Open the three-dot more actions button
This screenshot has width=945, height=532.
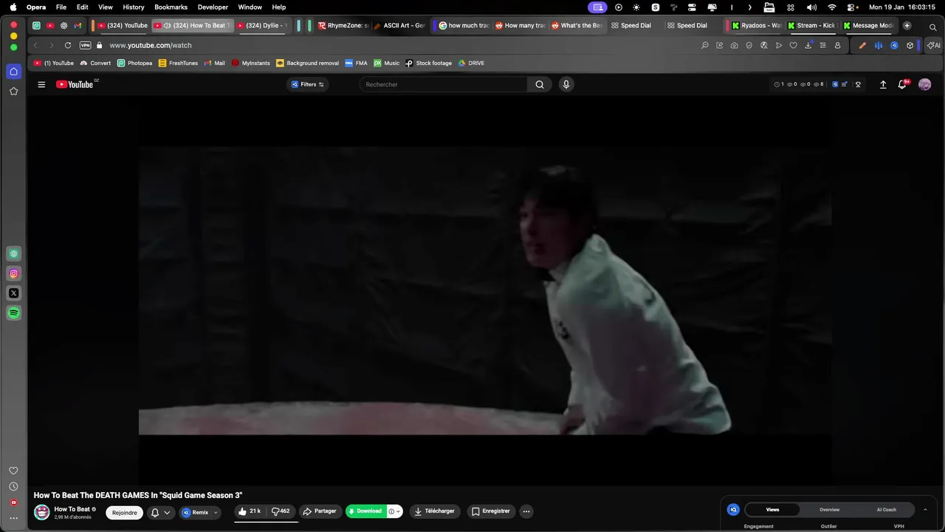(526, 511)
